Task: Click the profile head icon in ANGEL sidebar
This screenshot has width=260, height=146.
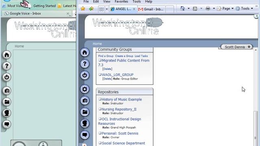Action: point(85,123)
